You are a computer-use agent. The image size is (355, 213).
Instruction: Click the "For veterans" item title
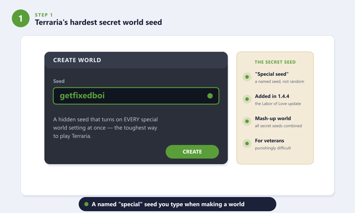click(x=270, y=141)
